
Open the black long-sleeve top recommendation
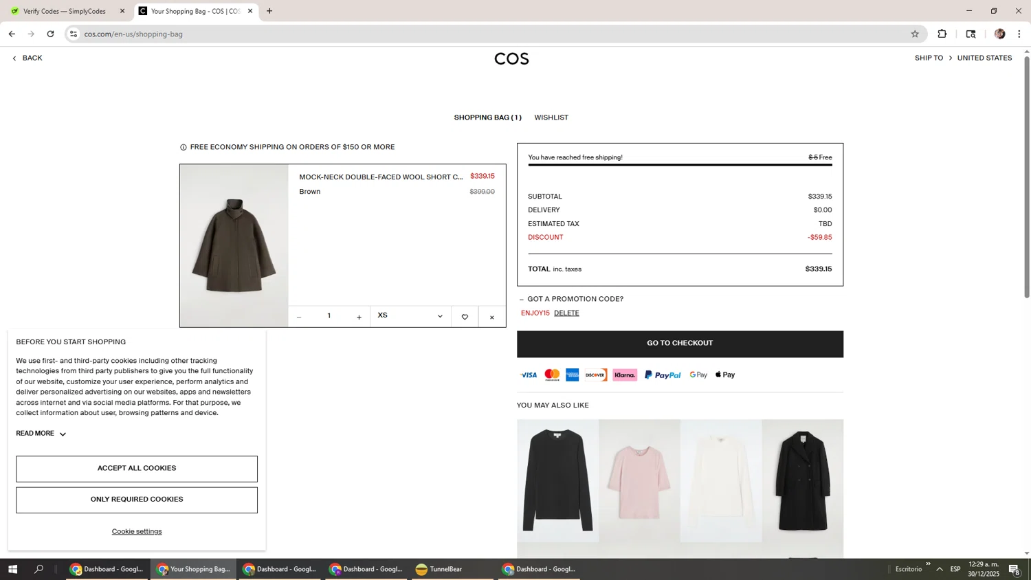[x=557, y=481]
